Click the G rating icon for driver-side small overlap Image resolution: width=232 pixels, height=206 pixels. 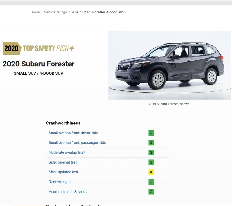click(x=151, y=133)
